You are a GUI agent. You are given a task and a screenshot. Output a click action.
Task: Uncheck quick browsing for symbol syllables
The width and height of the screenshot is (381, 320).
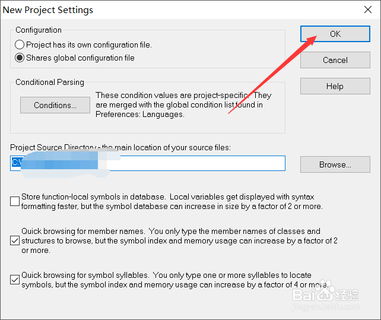[x=15, y=280]
